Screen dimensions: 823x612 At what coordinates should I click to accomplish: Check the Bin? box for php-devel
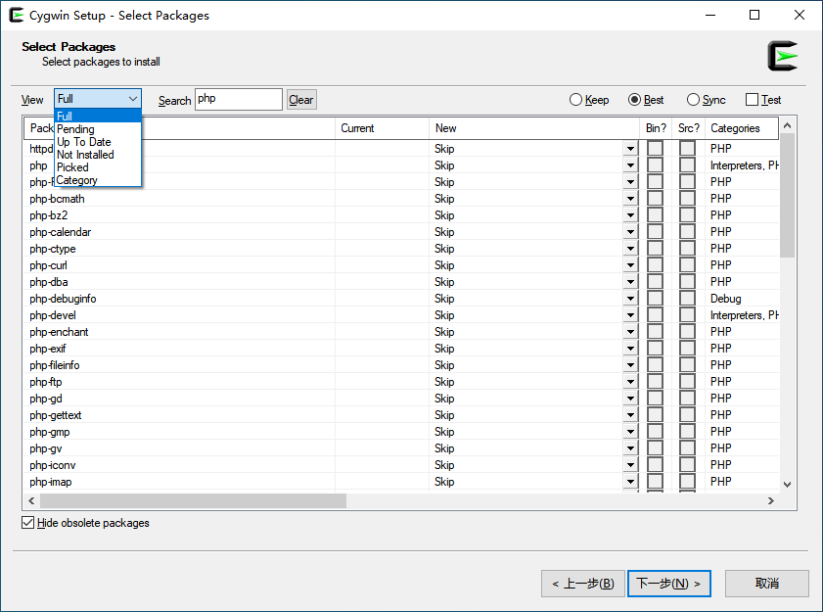[x=655, y=314]
